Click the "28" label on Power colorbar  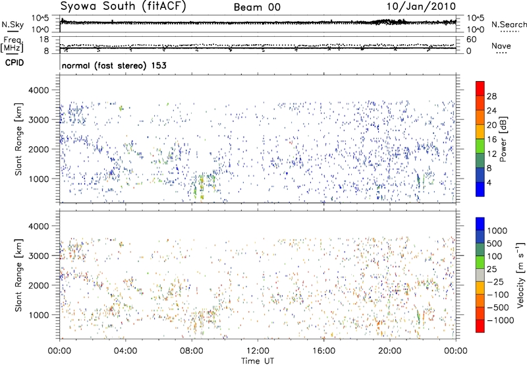tap(491, 96)
